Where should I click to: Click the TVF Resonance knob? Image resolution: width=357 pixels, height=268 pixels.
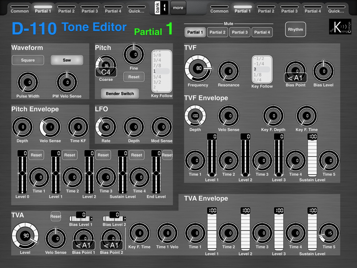click(229, 71)
